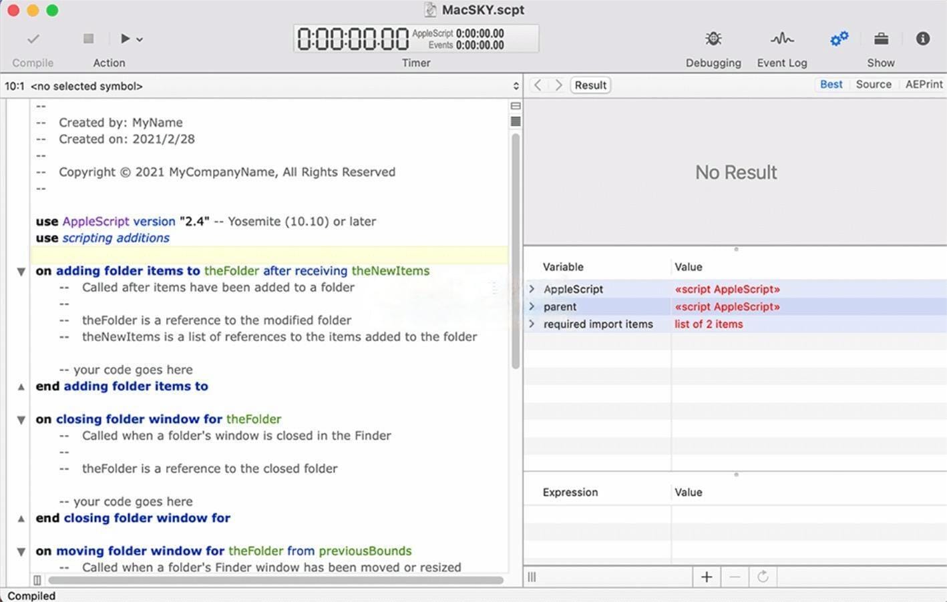Collapse from end adding folder items
Viewport: 947px width, 602px height.
click(21, 386)
